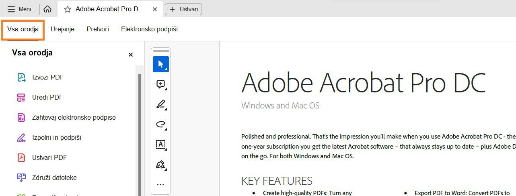The height and width of the screenshot is (196, 516).
Task: Choose the signature pen tool
Action: [160, 165]
